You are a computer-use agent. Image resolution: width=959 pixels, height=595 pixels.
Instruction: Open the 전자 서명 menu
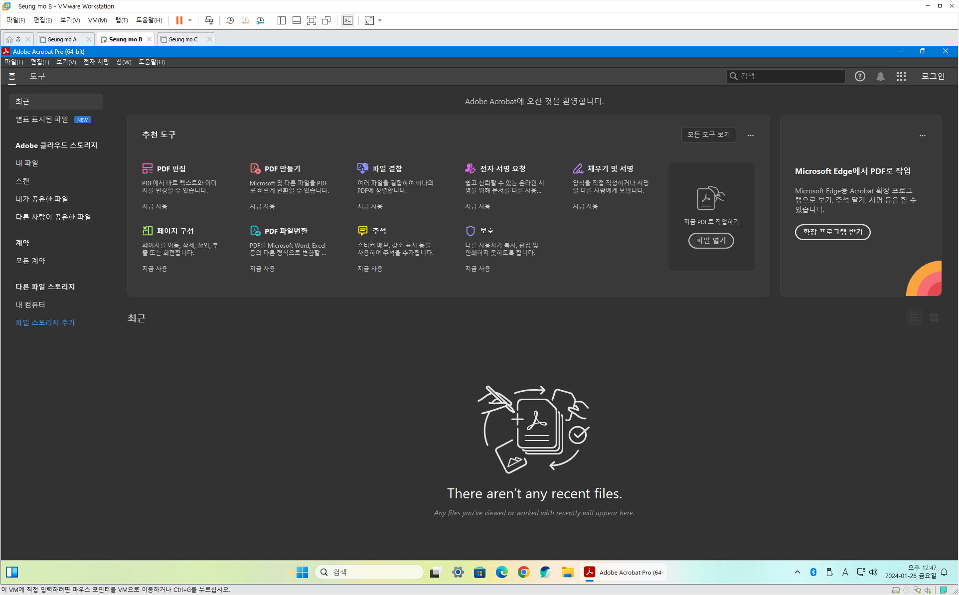pyautogui.click(x=96, y=62)
